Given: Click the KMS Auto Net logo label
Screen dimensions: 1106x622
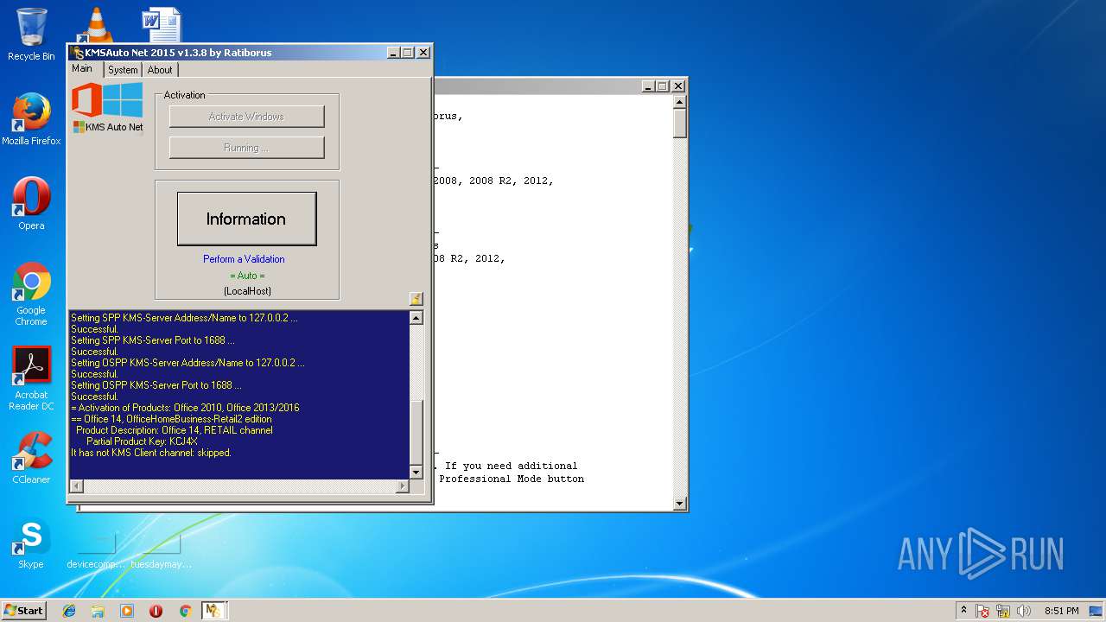Looking at the screenshot, I should [108, 127].
